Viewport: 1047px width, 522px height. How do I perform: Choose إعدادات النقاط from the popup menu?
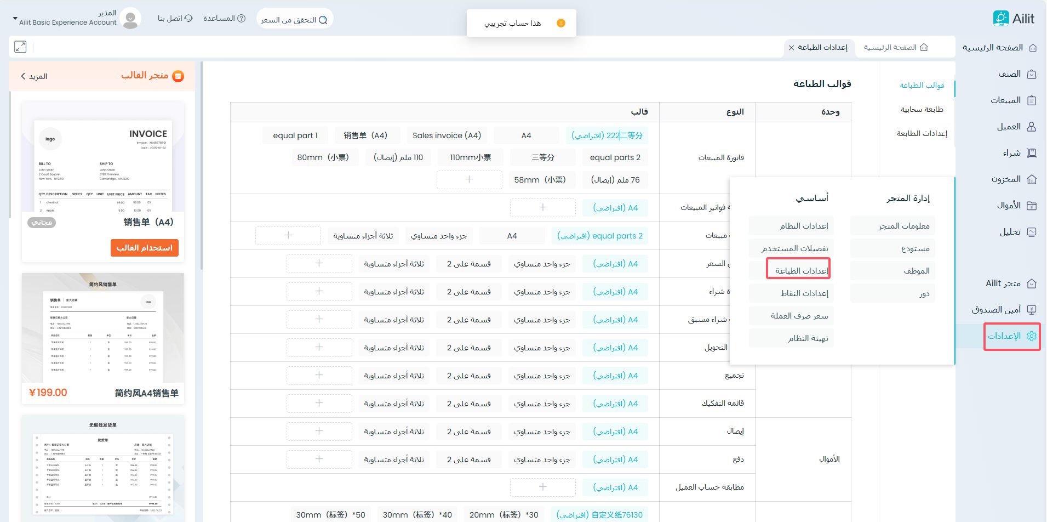point(804,293)
